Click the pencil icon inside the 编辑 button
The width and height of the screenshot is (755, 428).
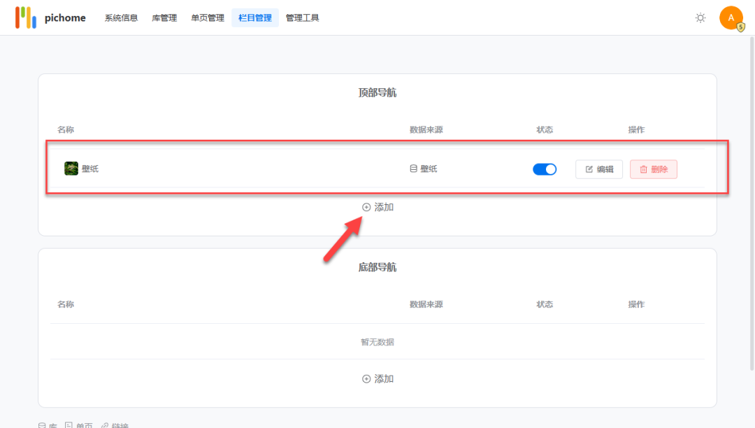(x=588, y=168)
